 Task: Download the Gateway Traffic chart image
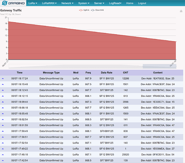(181, 11)
